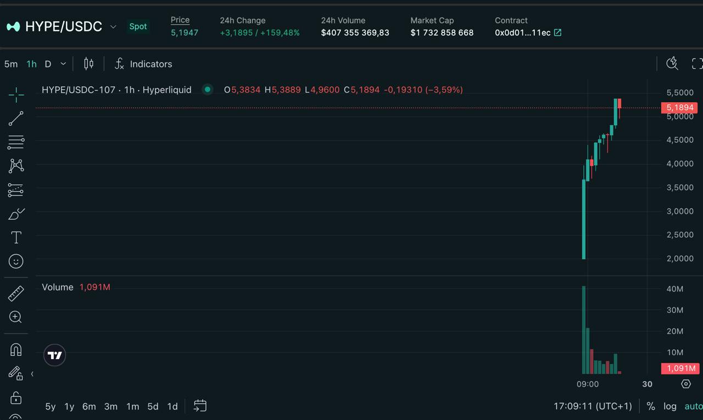Toggle log scale on price axis
703x420 pixels.
point(670,406)
